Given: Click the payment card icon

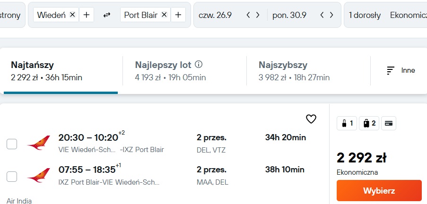Looking at the screenshot, I should point(389,124).
